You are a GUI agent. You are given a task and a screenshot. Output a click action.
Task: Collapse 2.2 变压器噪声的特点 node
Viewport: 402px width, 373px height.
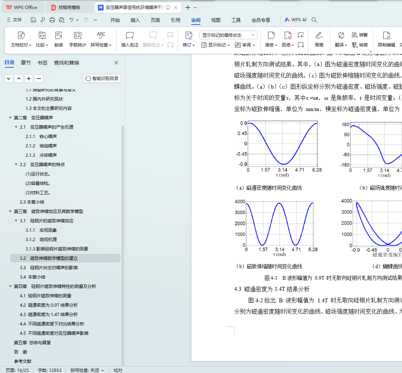click(16, 165)
